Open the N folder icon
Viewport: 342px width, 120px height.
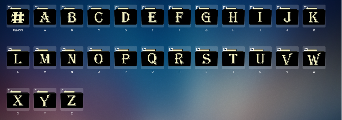click(72, 58)
